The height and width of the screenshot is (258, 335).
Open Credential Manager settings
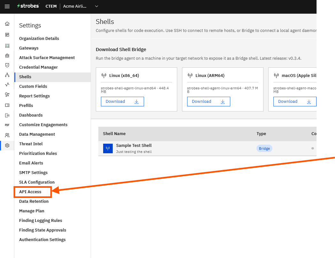pyautogui.click(x=38, y=67)
